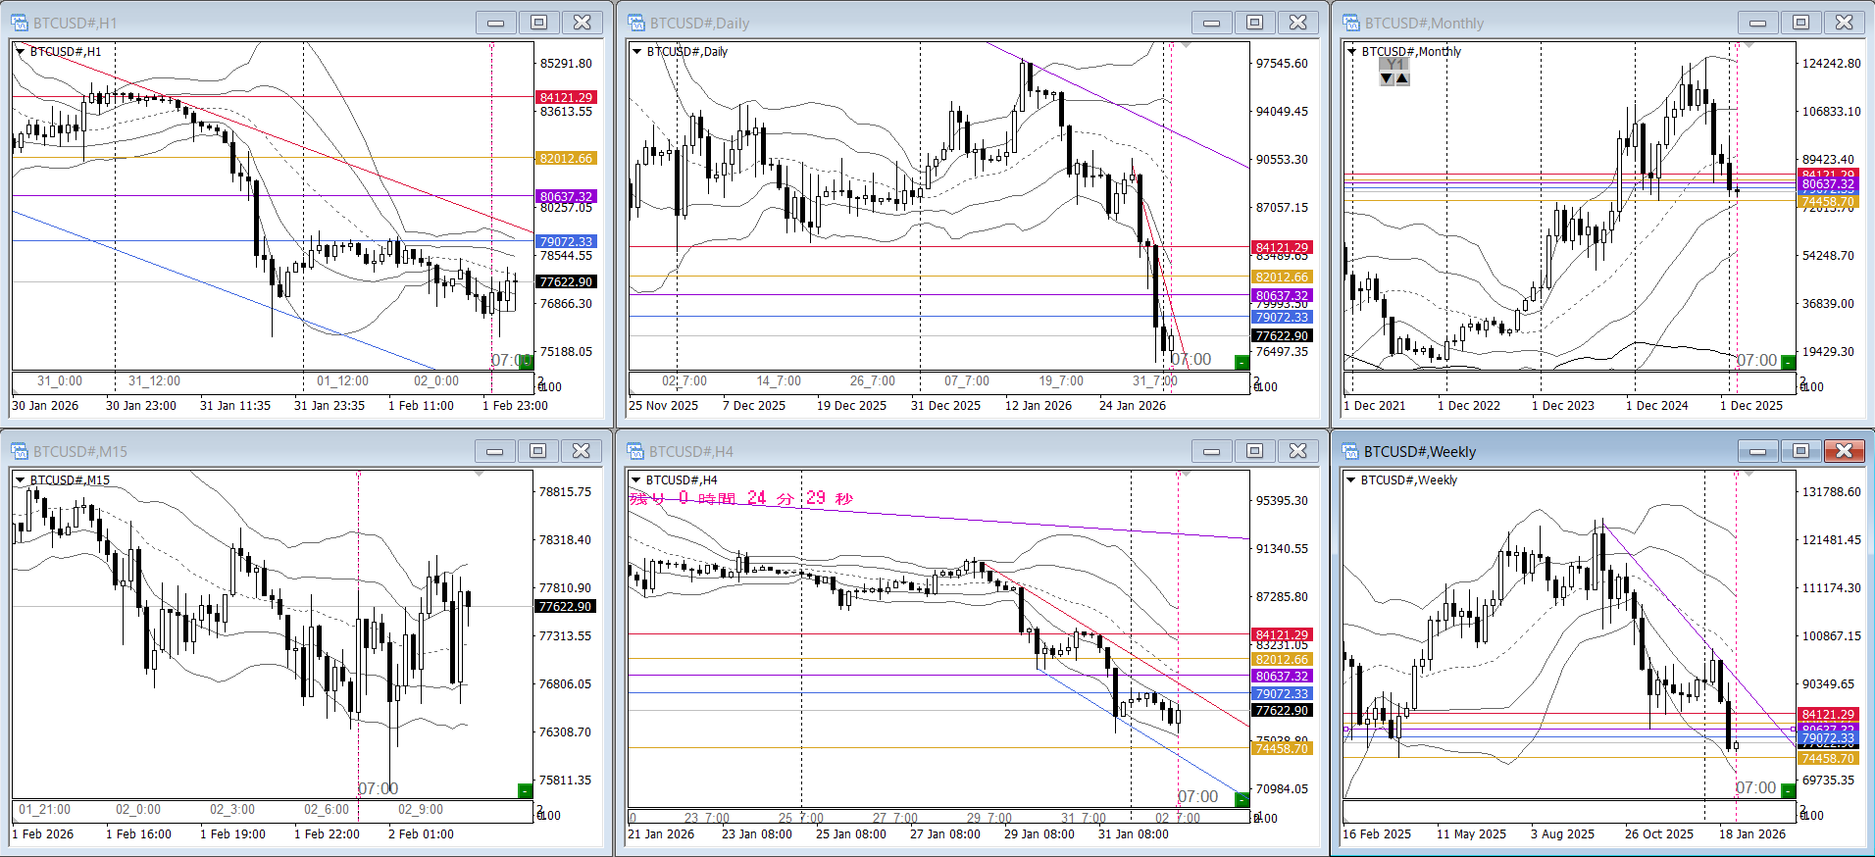Click the gray chart shift triangle on Daily chart
The width and height of the screenshot is (1875, 857).
click(x=1187, y=45)
